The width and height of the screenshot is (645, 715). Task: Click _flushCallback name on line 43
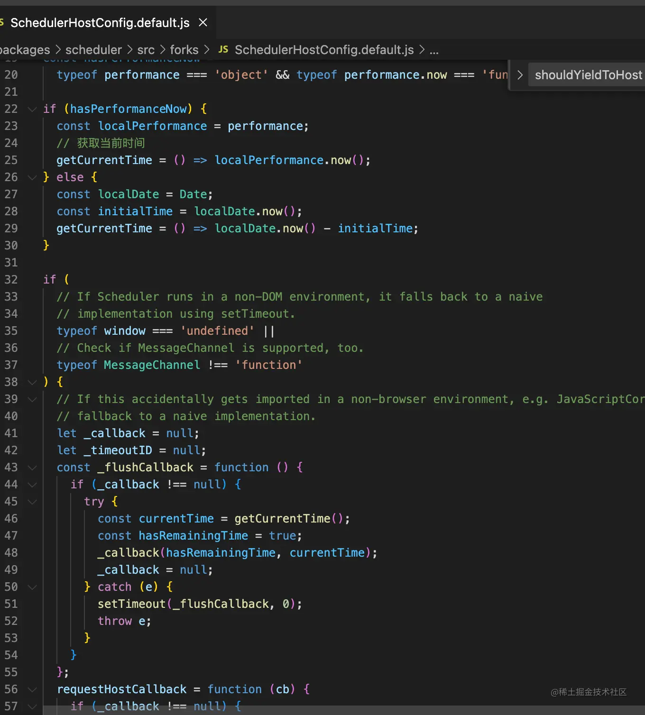(146, 467)
